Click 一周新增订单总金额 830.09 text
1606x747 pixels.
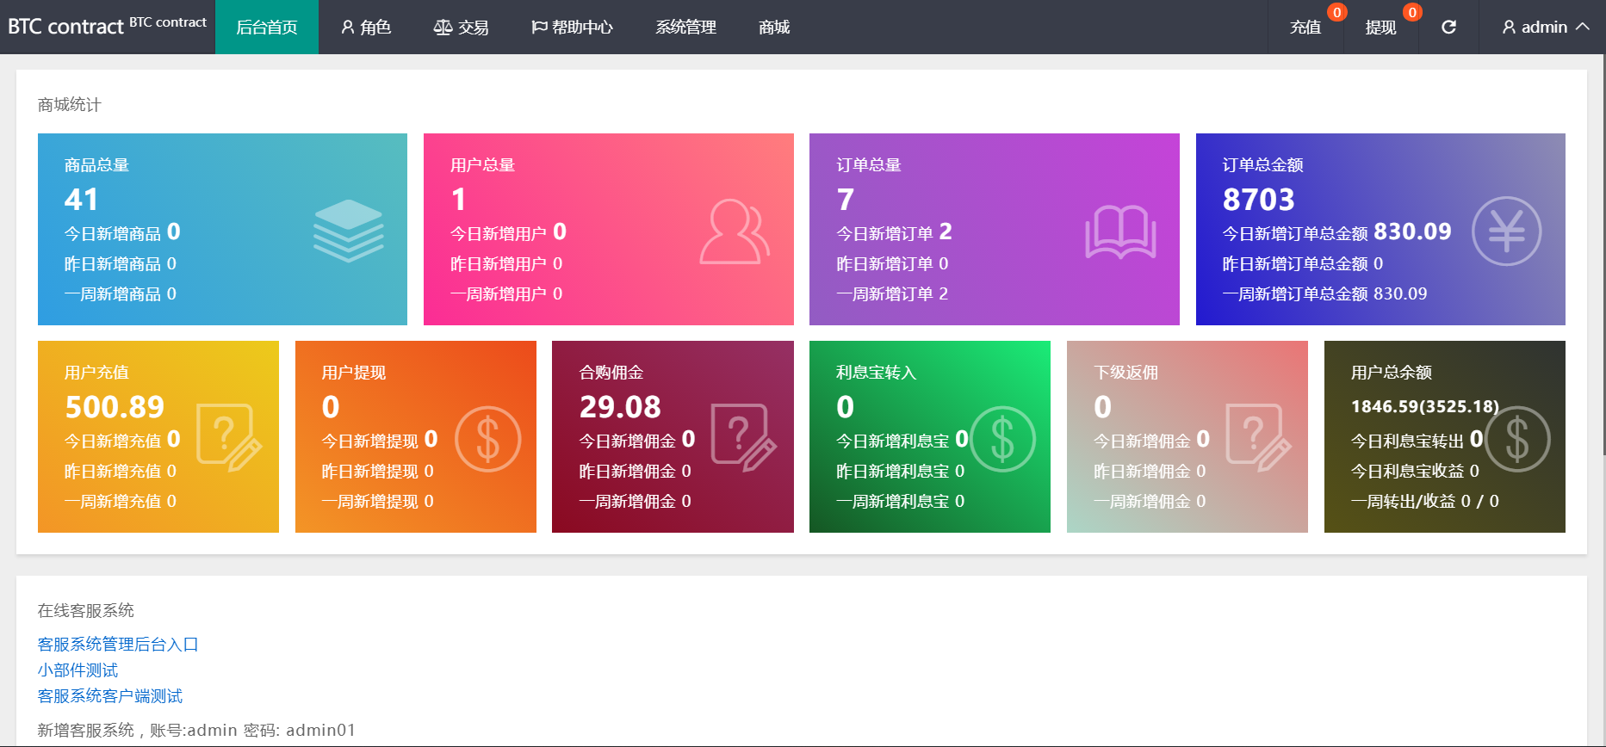pyautogui.click(x=1324, y=293)
